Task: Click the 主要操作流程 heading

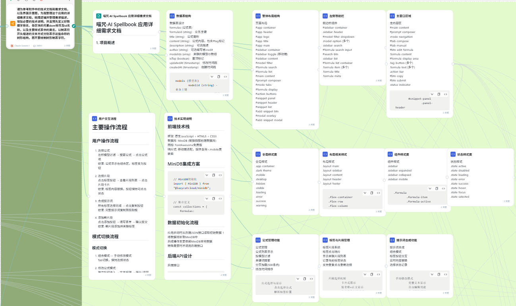Action: pyautogui.click(x=110, y=127)
